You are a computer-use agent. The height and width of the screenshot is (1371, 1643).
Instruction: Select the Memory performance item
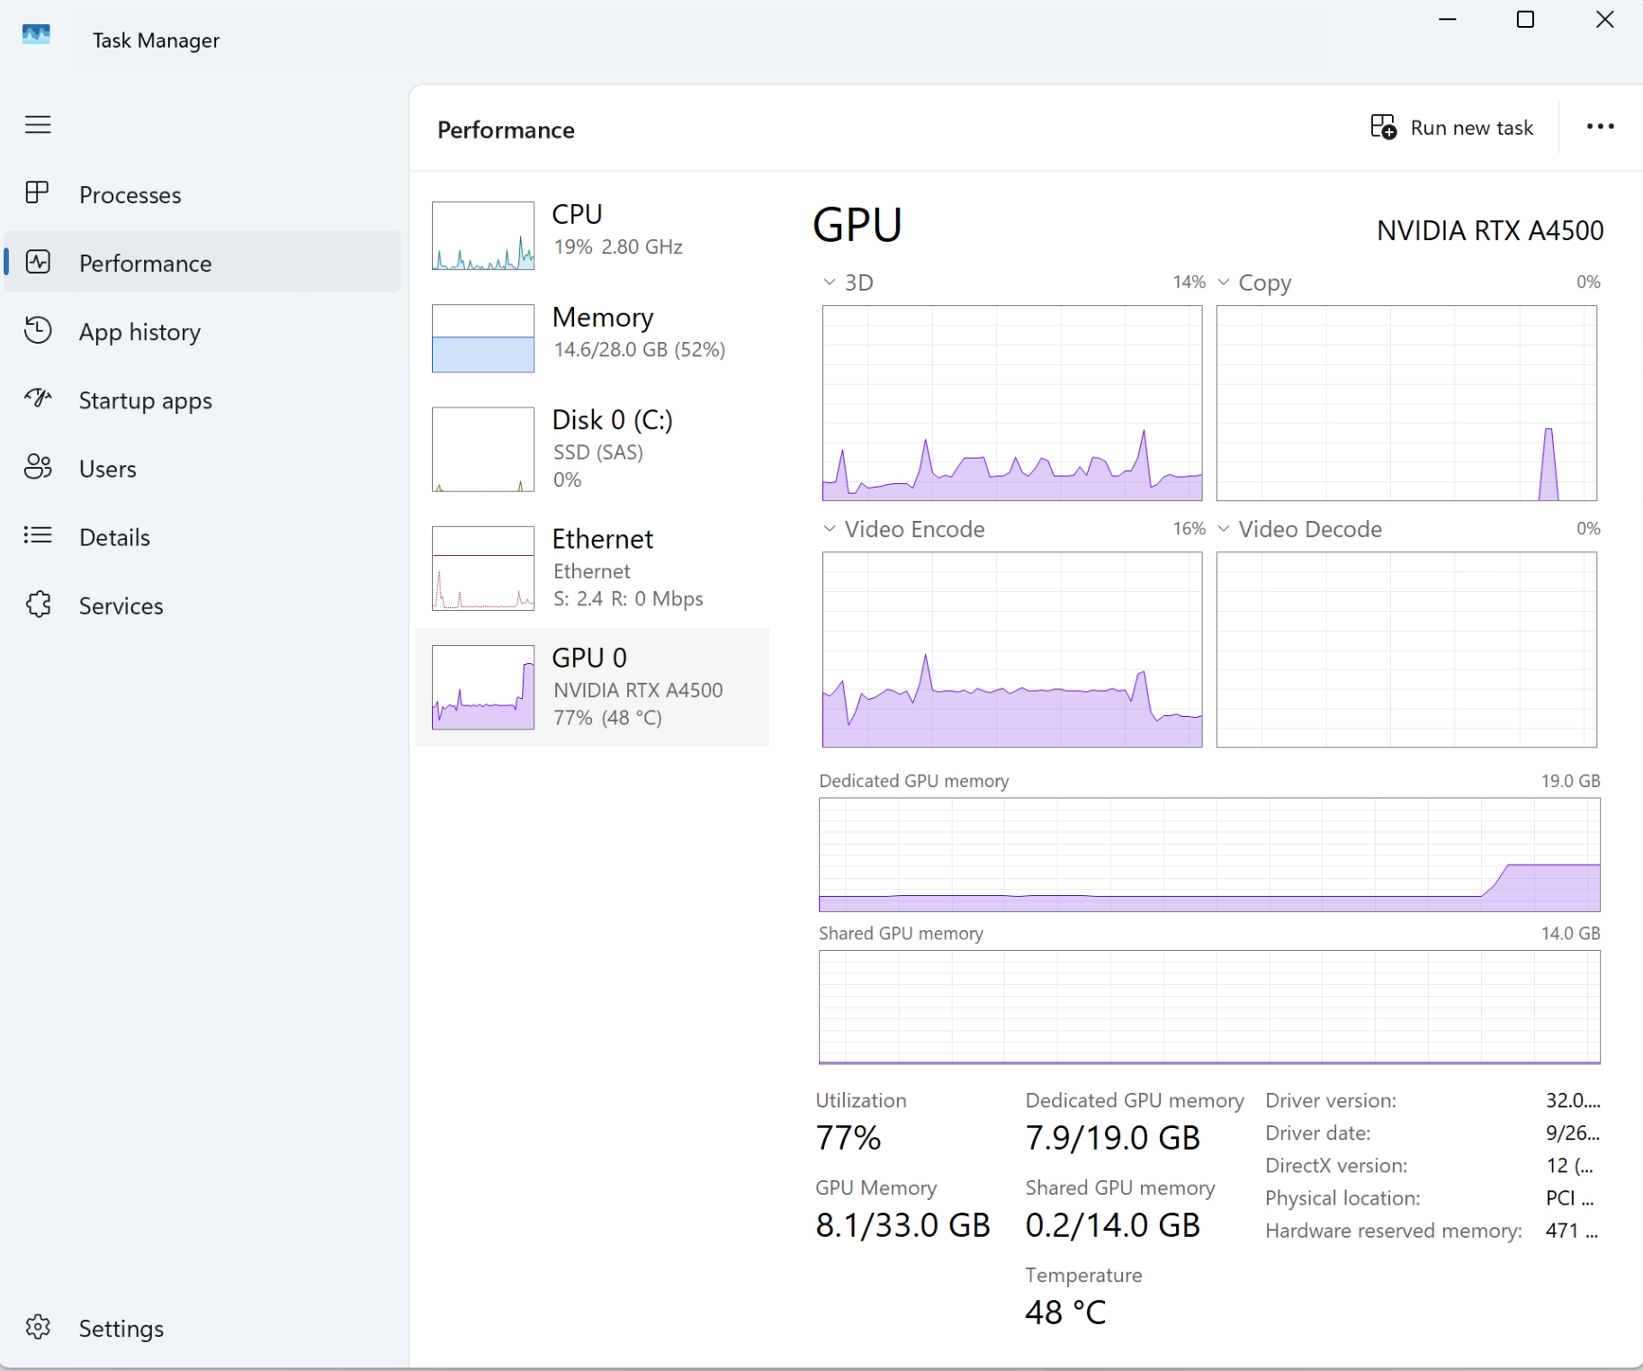[x=591, y=338]
